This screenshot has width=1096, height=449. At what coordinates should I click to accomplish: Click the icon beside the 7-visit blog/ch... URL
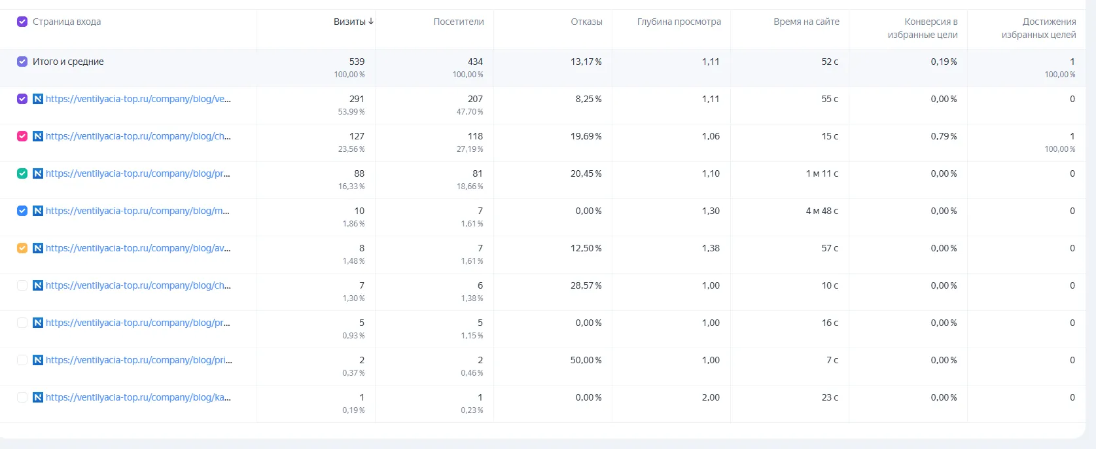tap(38, 285)
